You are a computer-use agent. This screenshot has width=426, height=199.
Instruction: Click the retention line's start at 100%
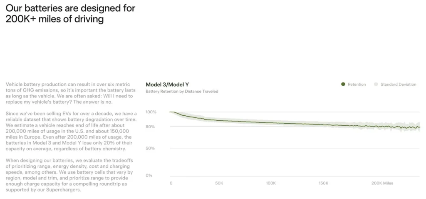(171, 112)
